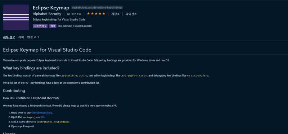Click 'How do I contribute a keyboard shortcut?'
288x134 pixels.
coord(31,98)
